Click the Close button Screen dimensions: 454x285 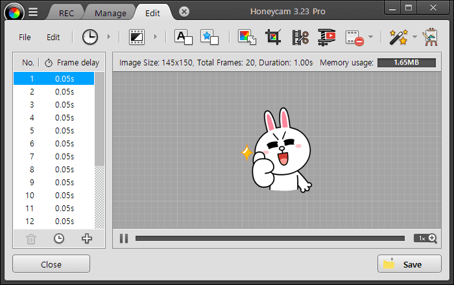[51, 264]
